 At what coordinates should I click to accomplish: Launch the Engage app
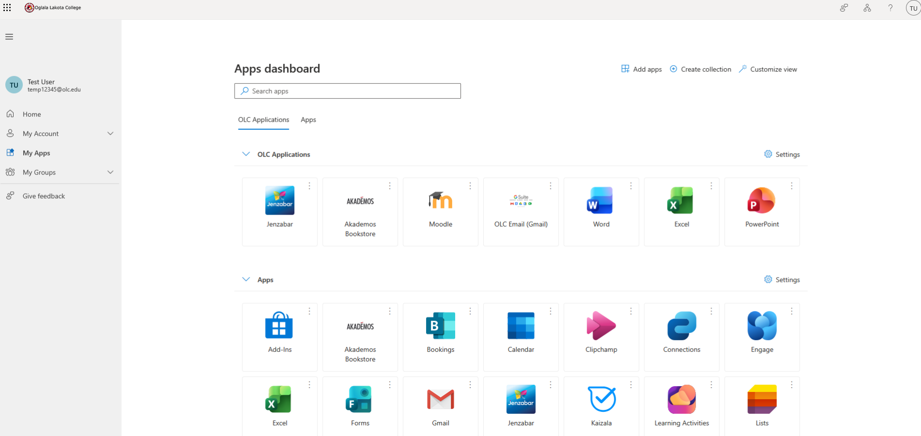click(x=762, y=337)
